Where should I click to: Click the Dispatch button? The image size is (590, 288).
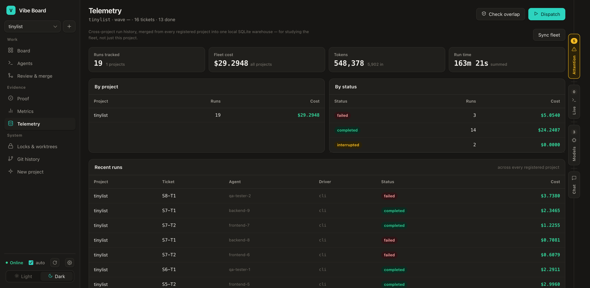[x=546, y=14]
